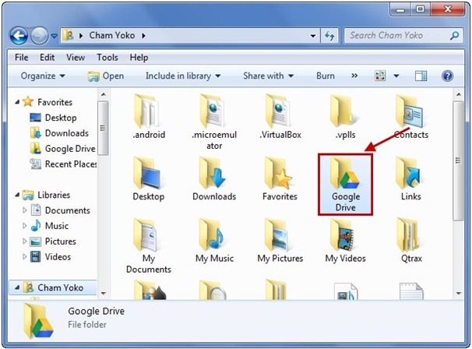Click the Burn button
The height and width of the screenshot is (349, 472).
326,76
